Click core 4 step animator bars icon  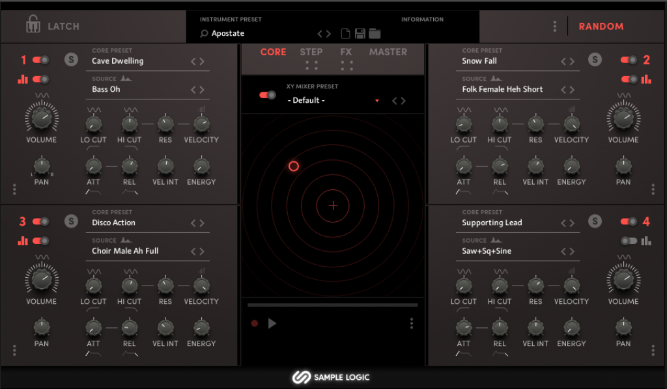point(646,241)
